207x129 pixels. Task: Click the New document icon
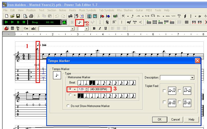click(7, 16)
